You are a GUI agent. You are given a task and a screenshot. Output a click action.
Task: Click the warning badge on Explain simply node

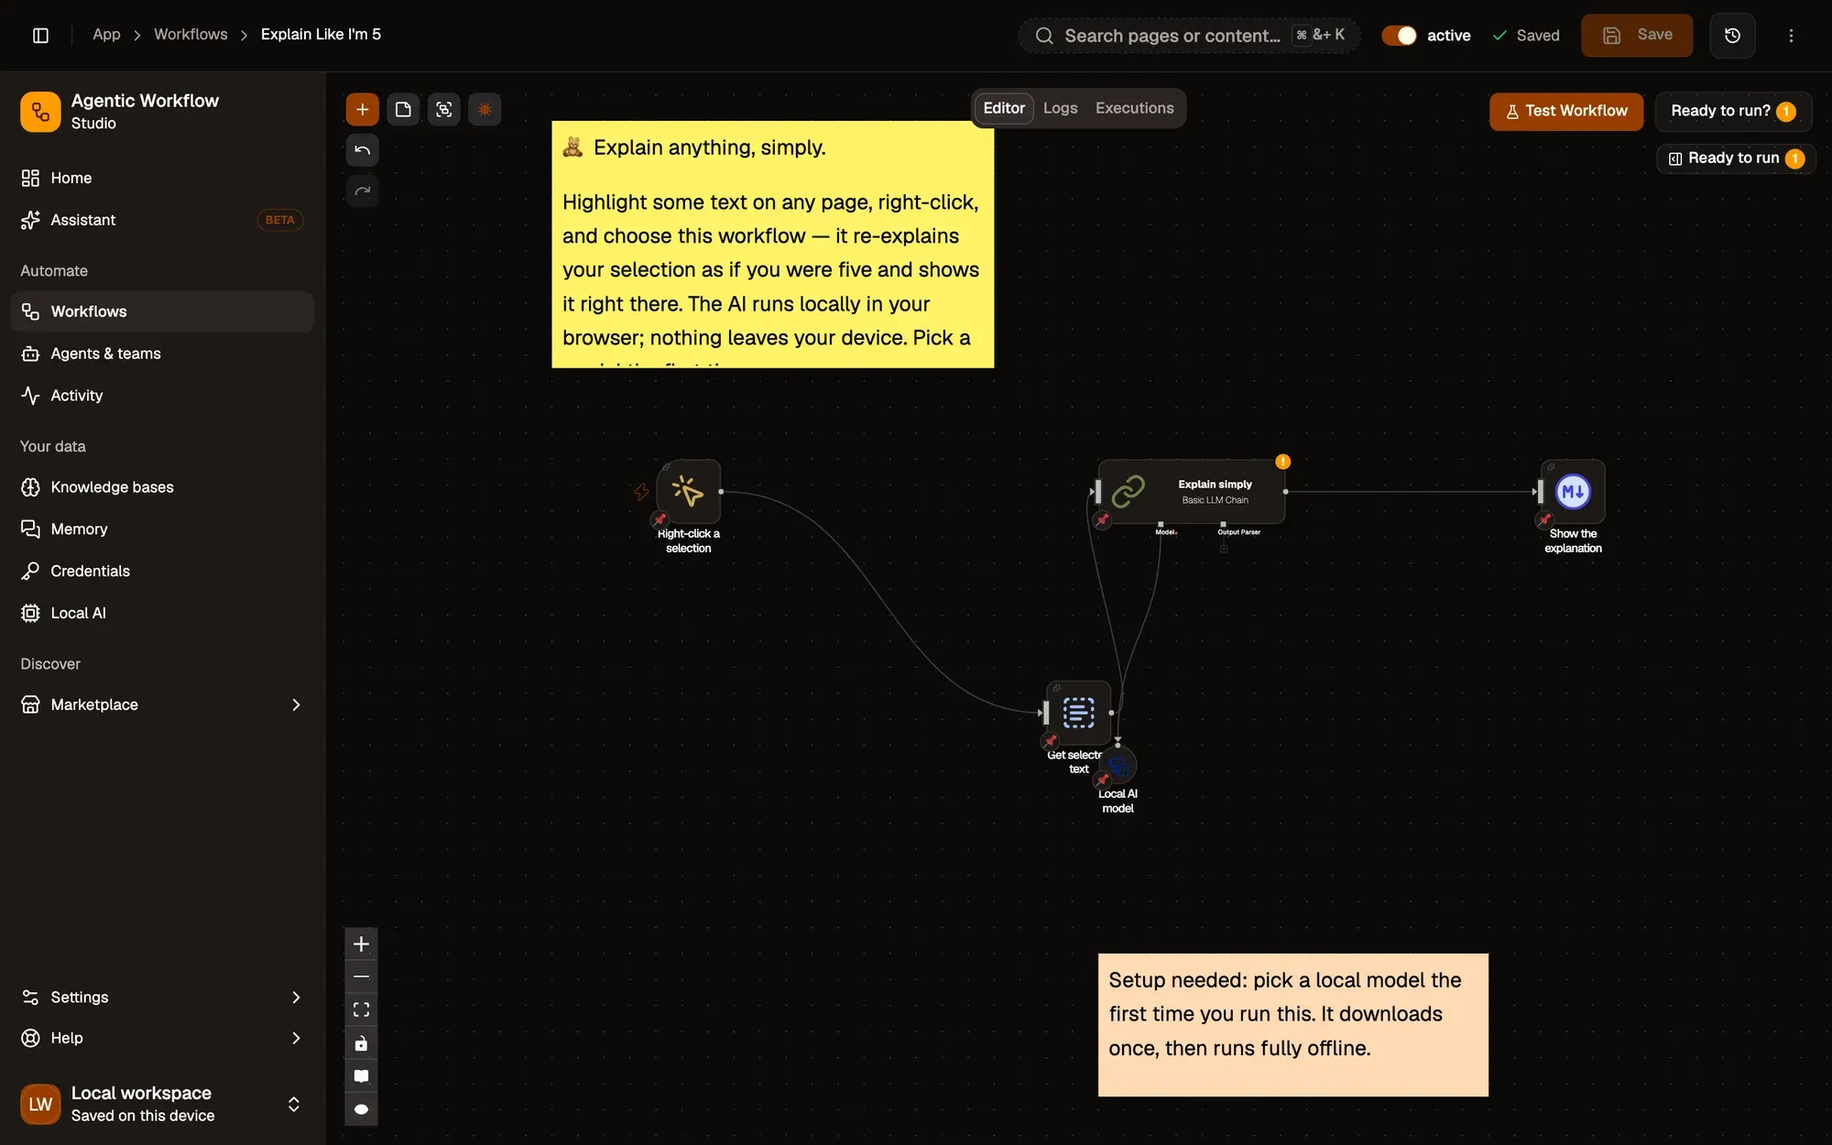pyautogui.click(x=1282, y=462)
